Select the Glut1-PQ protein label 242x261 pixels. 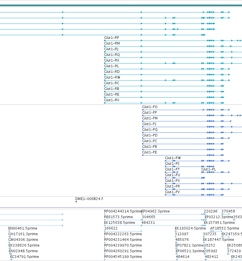click(150, 129)
